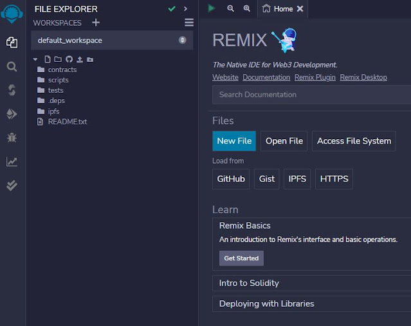Click the green Run script play button
Image resolution: width=411 pixels, height=326 pixels.
(211, 8)
